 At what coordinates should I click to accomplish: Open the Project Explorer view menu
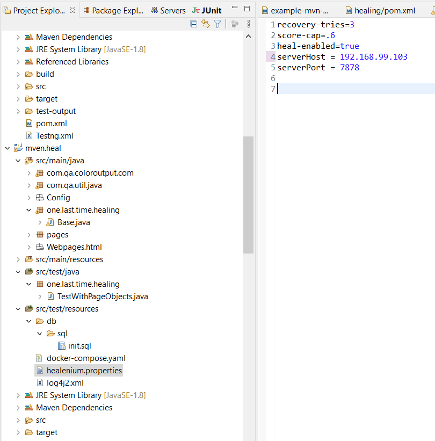248,24
